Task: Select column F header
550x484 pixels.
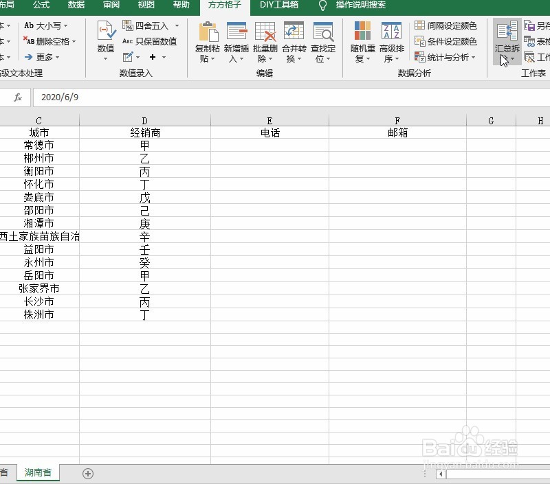Action: 397,121
